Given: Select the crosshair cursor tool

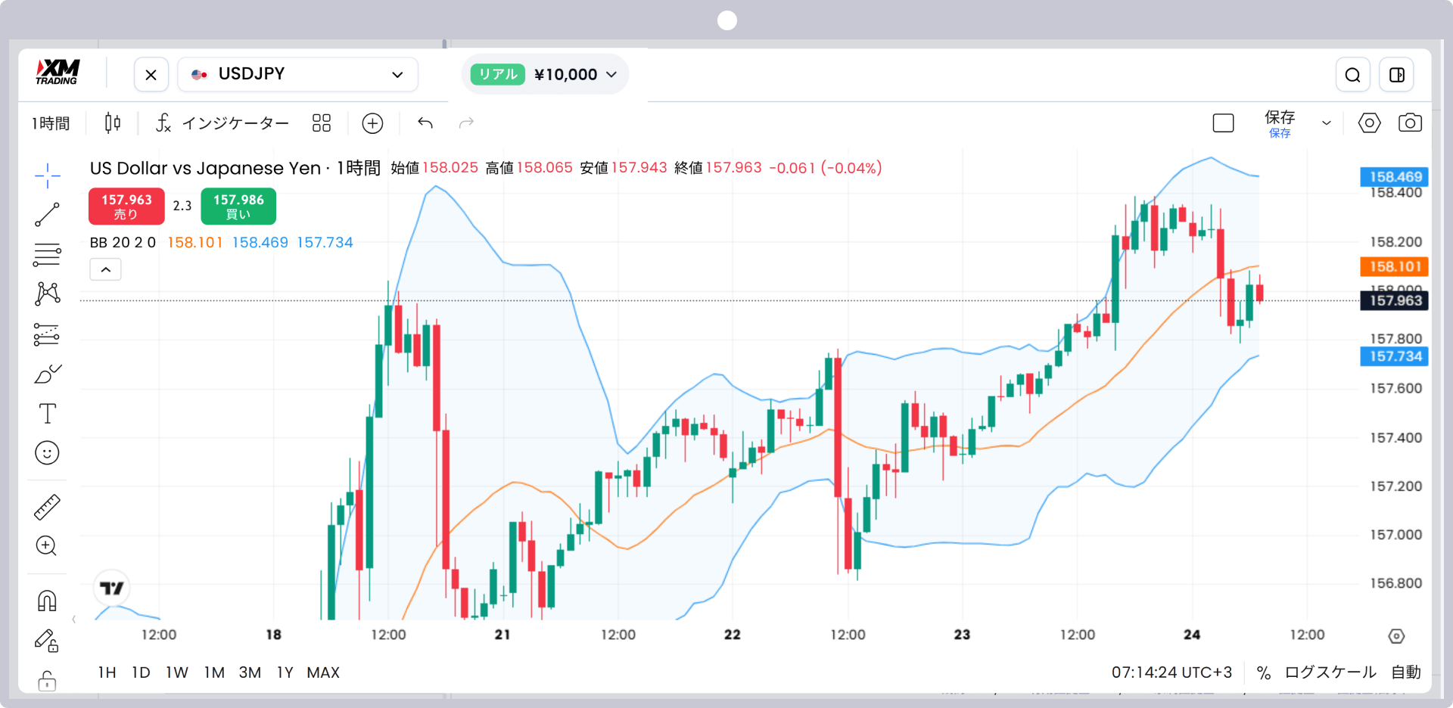Looking at the screenshot, I should (x=47, y=175).
